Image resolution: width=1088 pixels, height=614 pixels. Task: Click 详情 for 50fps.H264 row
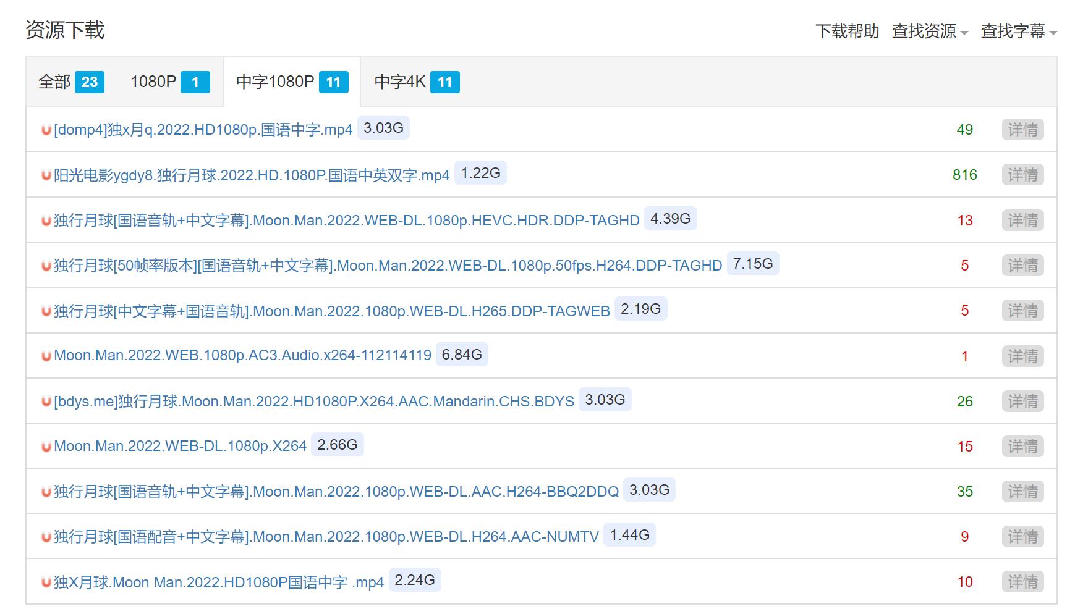1022,266
